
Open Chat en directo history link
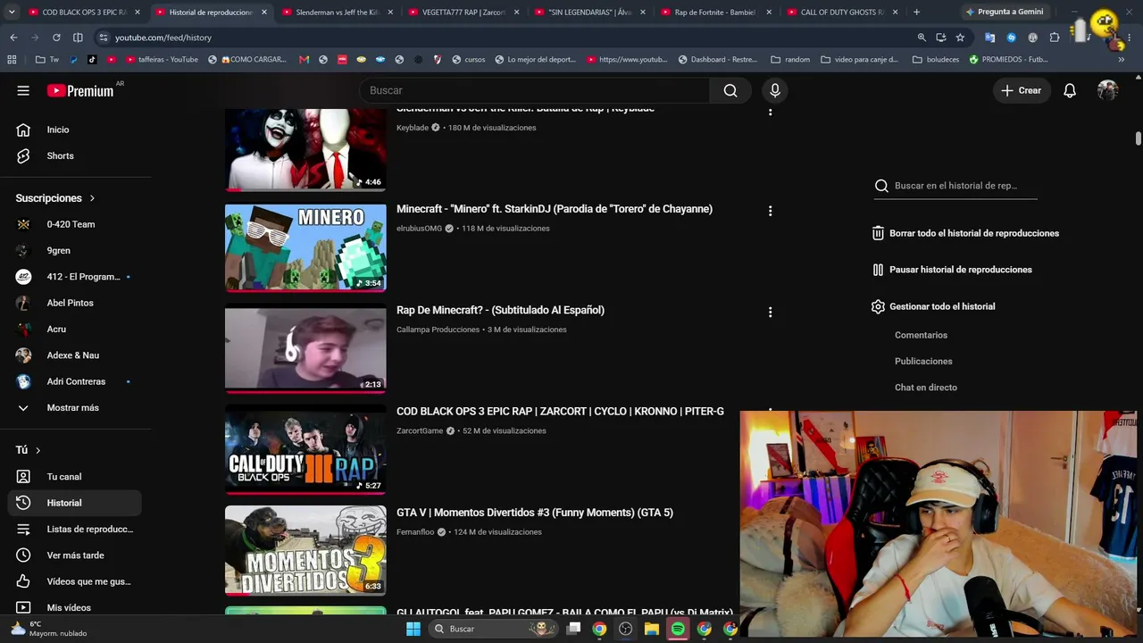[x=926, y=388]
